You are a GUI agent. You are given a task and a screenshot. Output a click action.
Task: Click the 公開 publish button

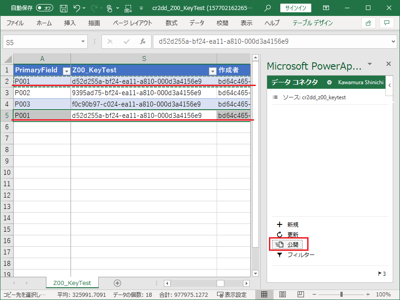point(288,244)
